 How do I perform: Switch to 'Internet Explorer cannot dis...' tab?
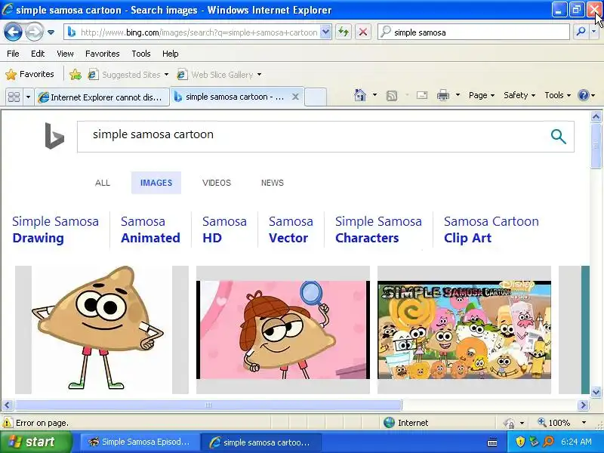102,97
